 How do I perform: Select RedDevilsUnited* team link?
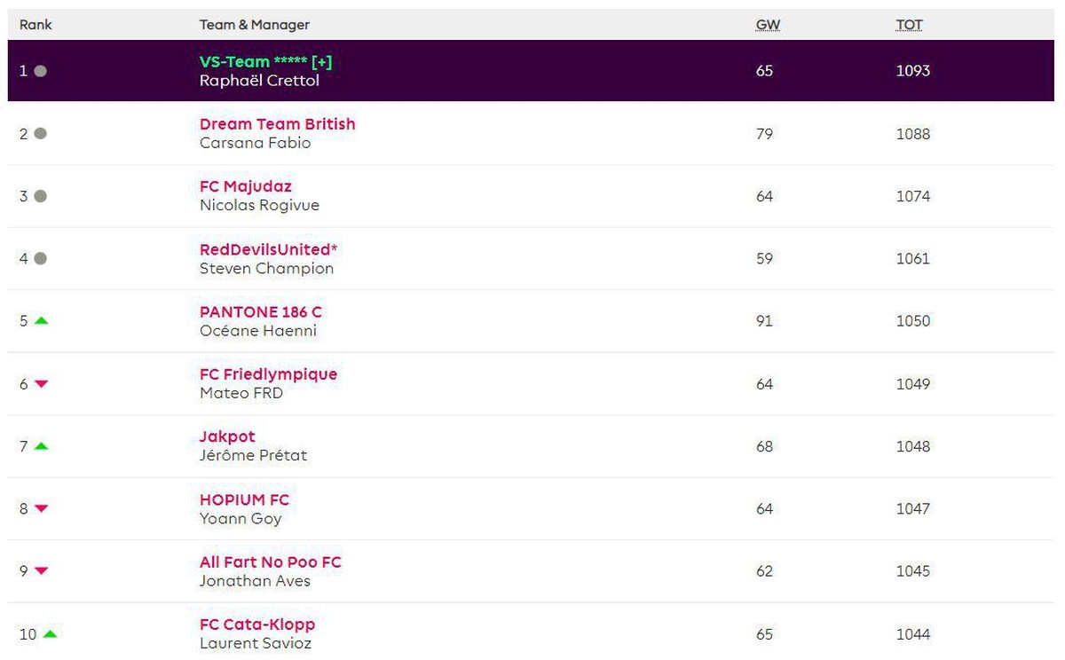pos(268,249)
